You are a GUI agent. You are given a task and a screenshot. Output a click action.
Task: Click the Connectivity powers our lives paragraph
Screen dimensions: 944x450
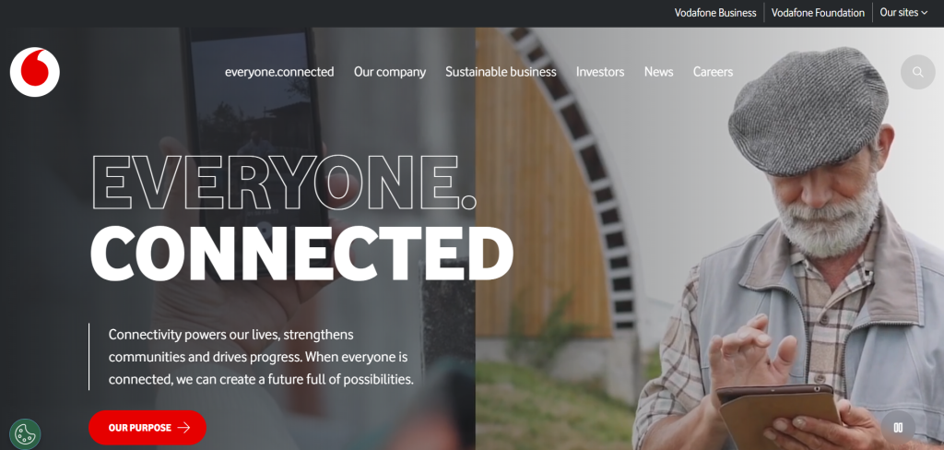click(261, 357)
